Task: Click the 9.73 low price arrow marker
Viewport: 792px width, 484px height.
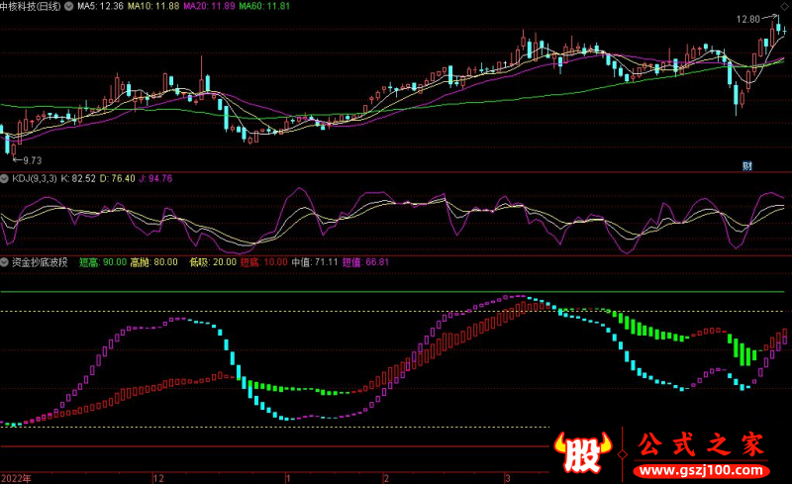Action: click(x=28, y=159)
